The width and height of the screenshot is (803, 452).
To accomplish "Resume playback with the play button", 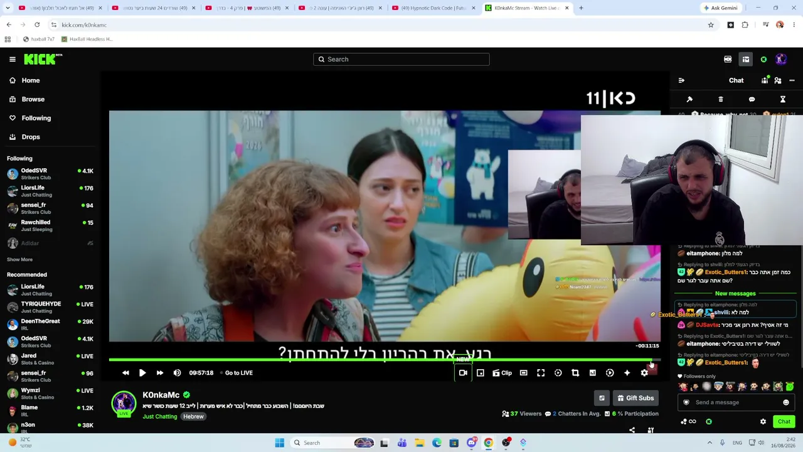I will pos(142,373).
